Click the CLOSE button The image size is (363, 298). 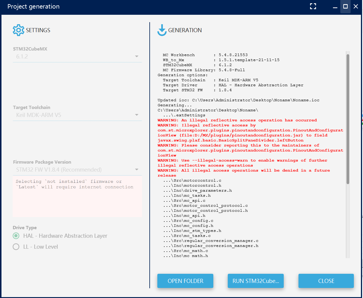point(326,281)
